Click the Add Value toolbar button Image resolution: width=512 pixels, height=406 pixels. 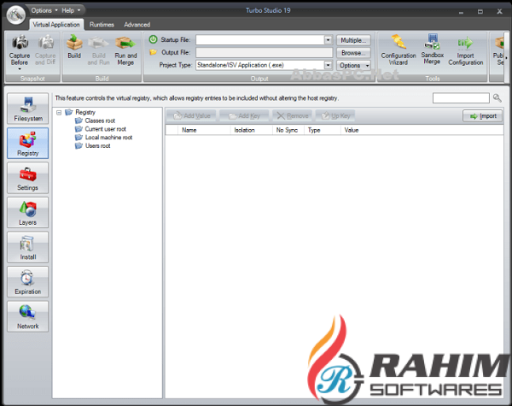[191, 115]
